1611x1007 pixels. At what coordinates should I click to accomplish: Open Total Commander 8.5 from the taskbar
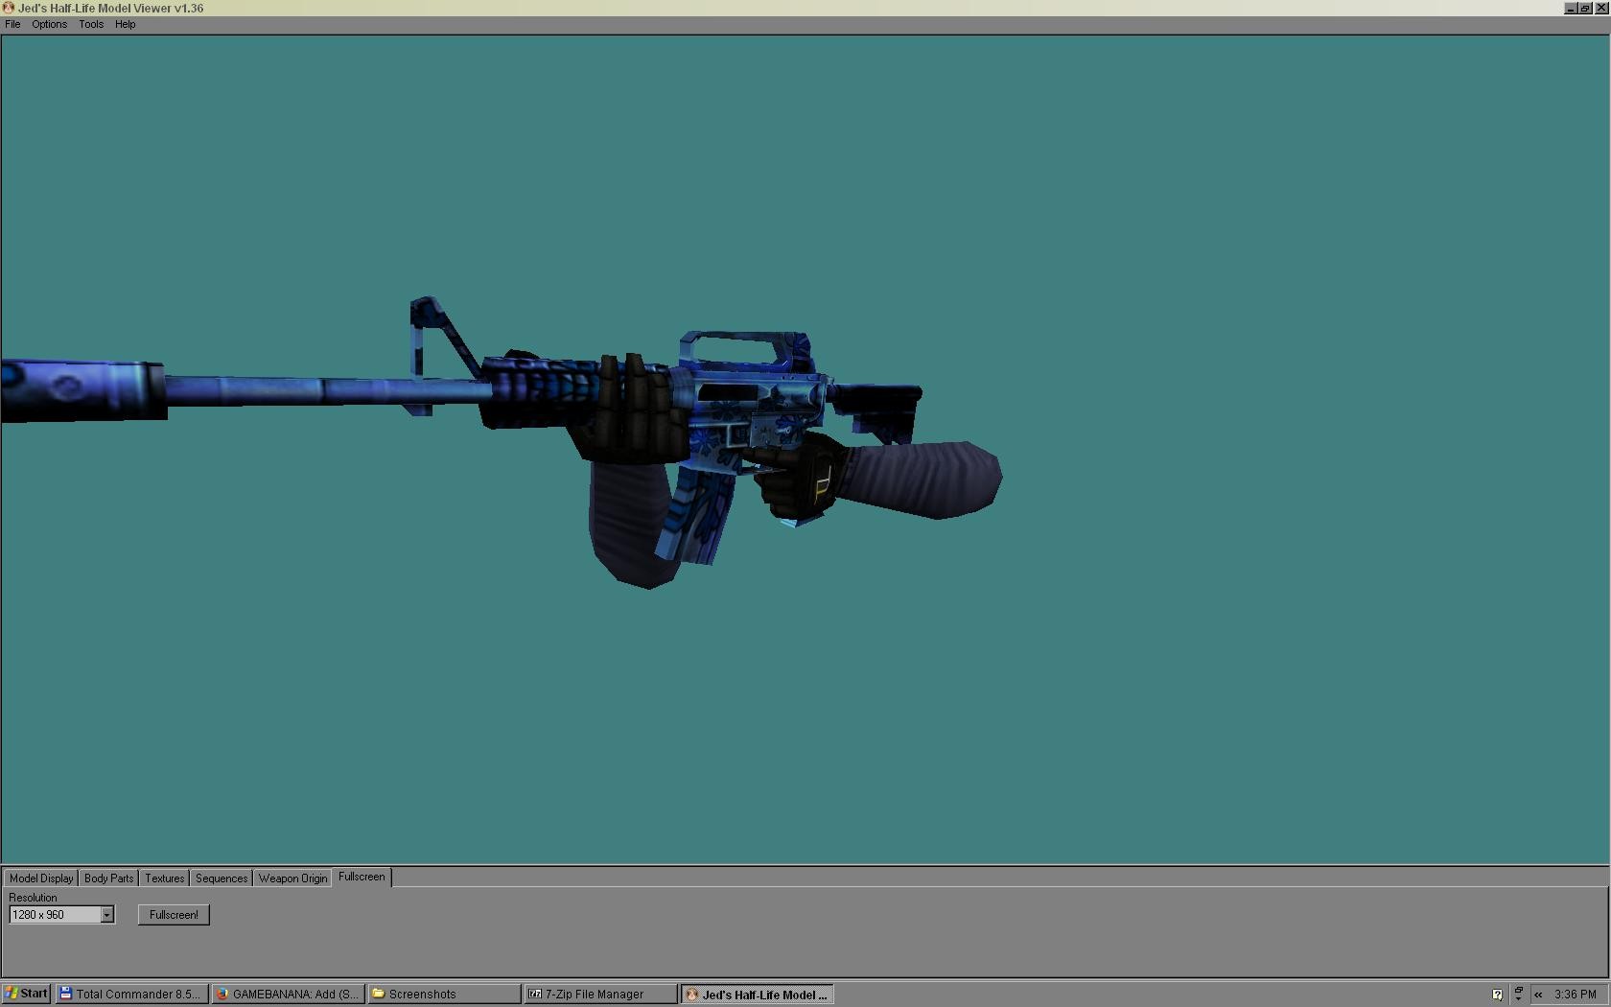[130, 995]
